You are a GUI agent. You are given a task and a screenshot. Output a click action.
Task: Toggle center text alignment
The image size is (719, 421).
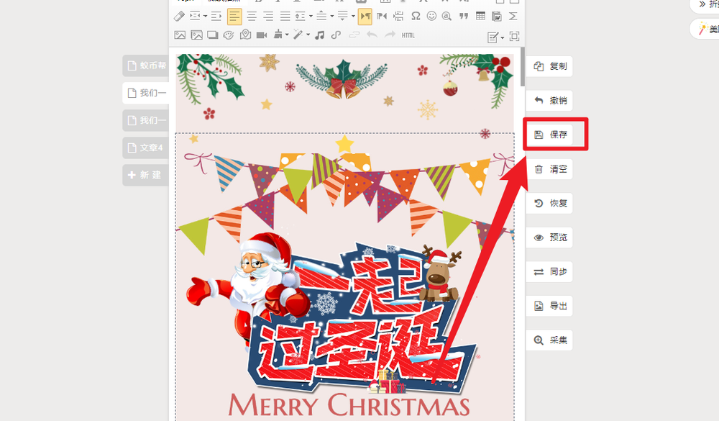pyautogui.click(x=251, y=17)
